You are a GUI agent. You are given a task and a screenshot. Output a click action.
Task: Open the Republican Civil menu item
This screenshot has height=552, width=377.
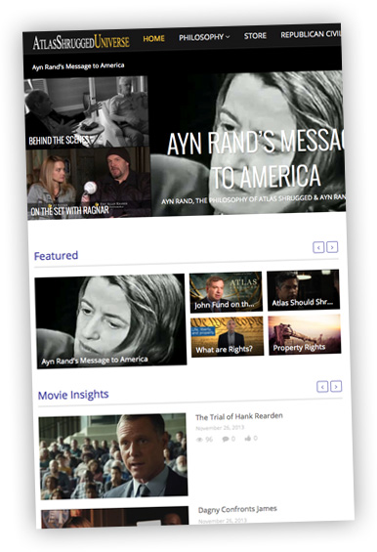point(311,34)
